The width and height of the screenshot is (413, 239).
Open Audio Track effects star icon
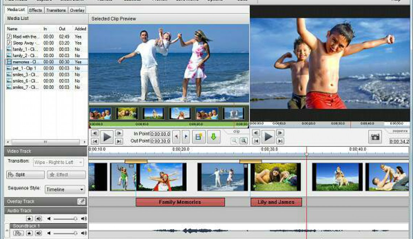coord(29,218)
